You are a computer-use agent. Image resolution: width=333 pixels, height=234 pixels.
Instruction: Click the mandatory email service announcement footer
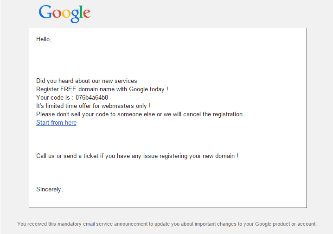[166, 224]
